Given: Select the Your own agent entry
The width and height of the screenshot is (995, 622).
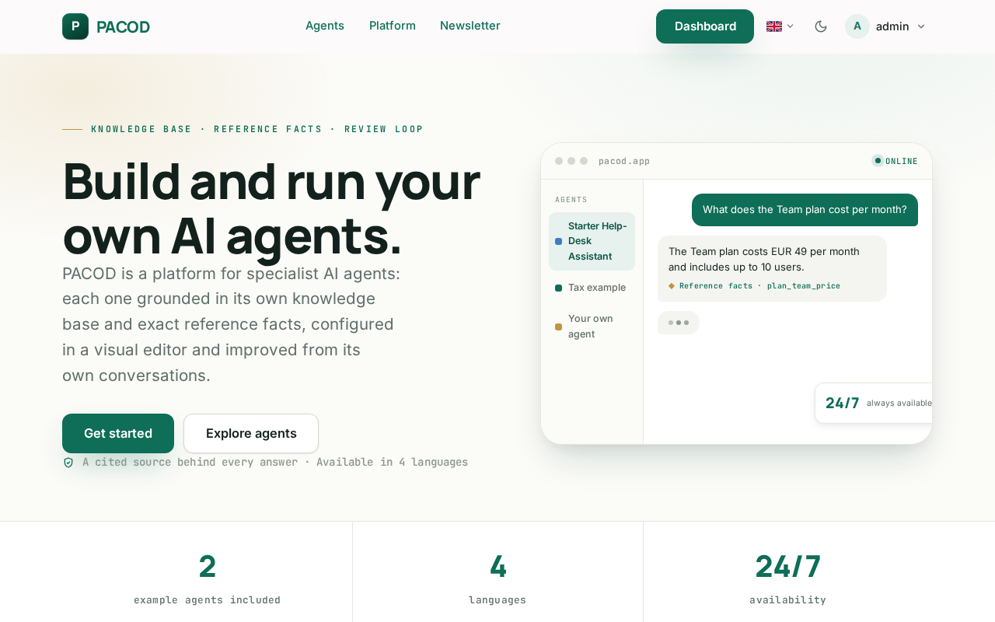Looking at the screenshot, I should pyautogui.click(x=592, y=327).
